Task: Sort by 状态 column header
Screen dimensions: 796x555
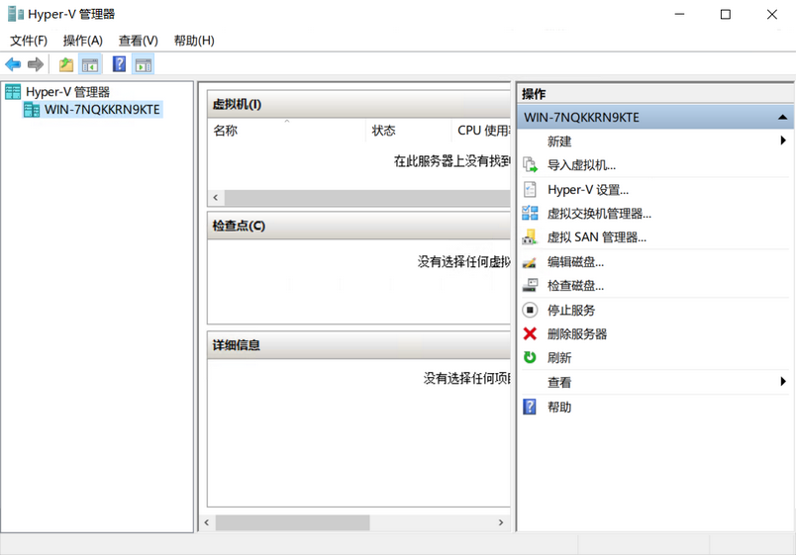Action: tap(408, 131)
